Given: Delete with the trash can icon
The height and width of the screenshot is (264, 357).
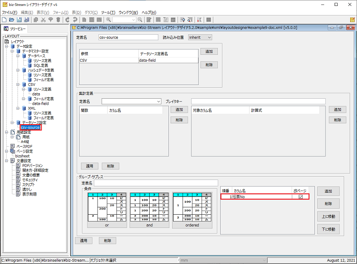Looking at the screenshot, I should 58,20.
